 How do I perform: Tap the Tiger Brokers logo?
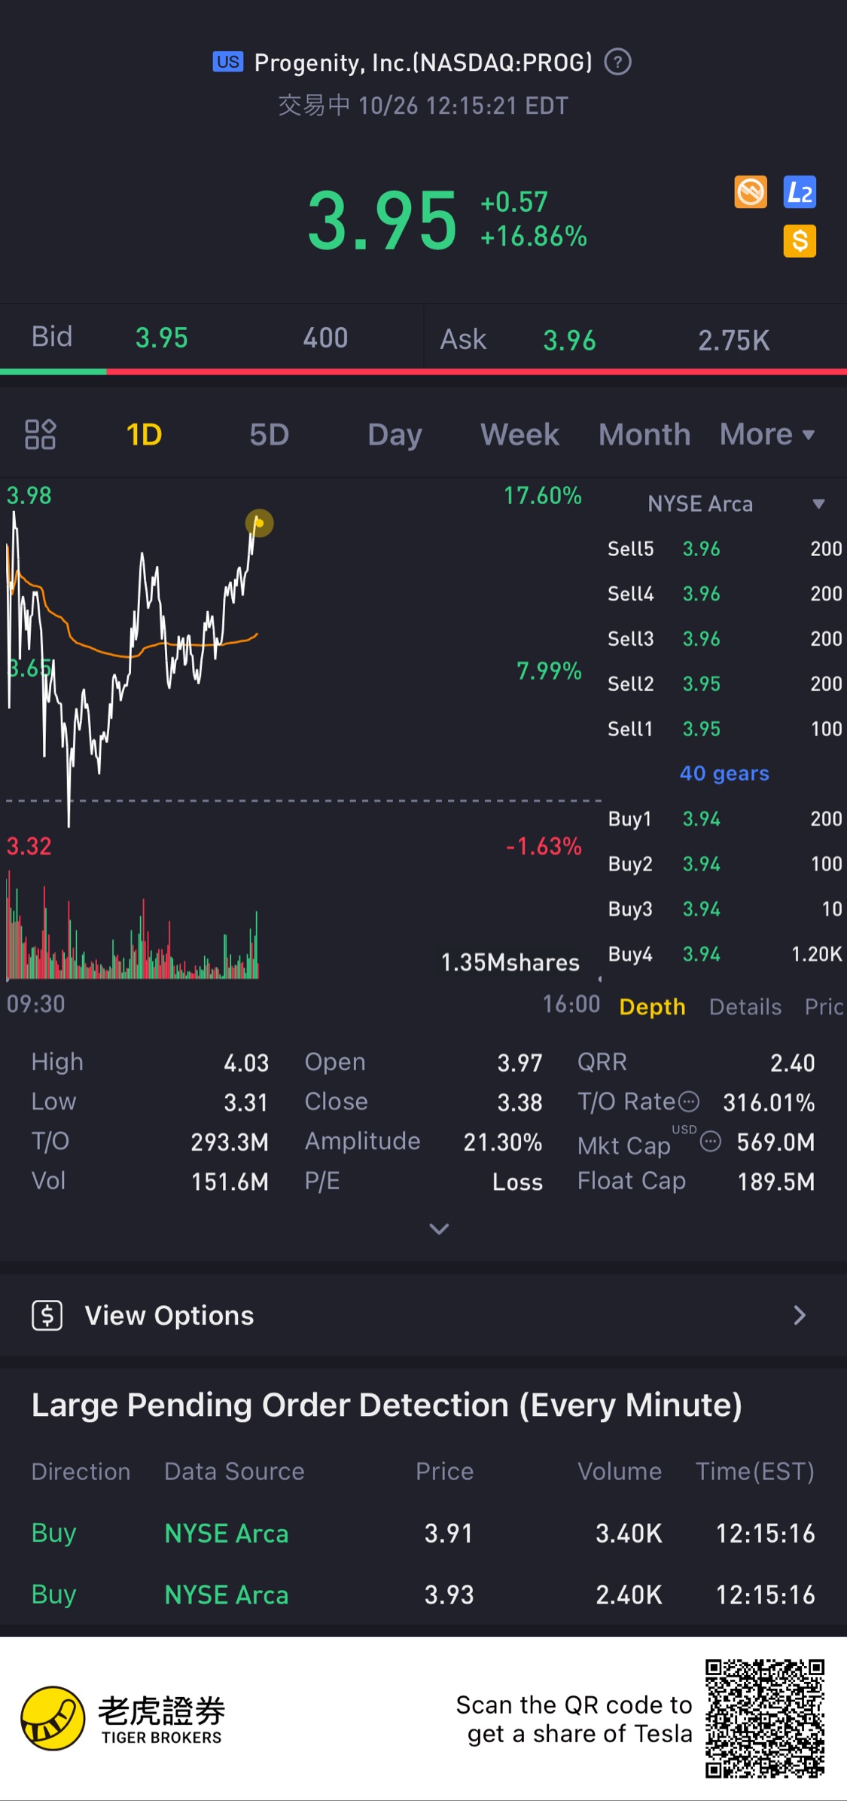pos(123,1718)
